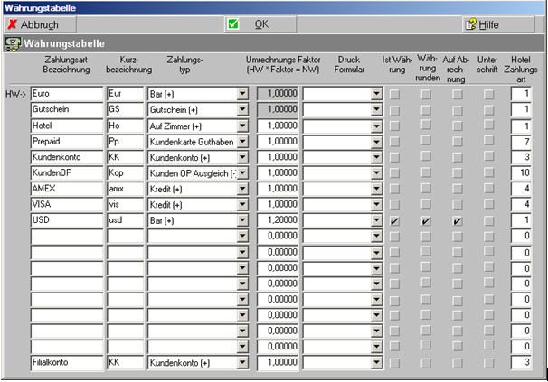Click the Hilfe button label
This screenshot has height=382, width=548.
(x=488, y=24)
